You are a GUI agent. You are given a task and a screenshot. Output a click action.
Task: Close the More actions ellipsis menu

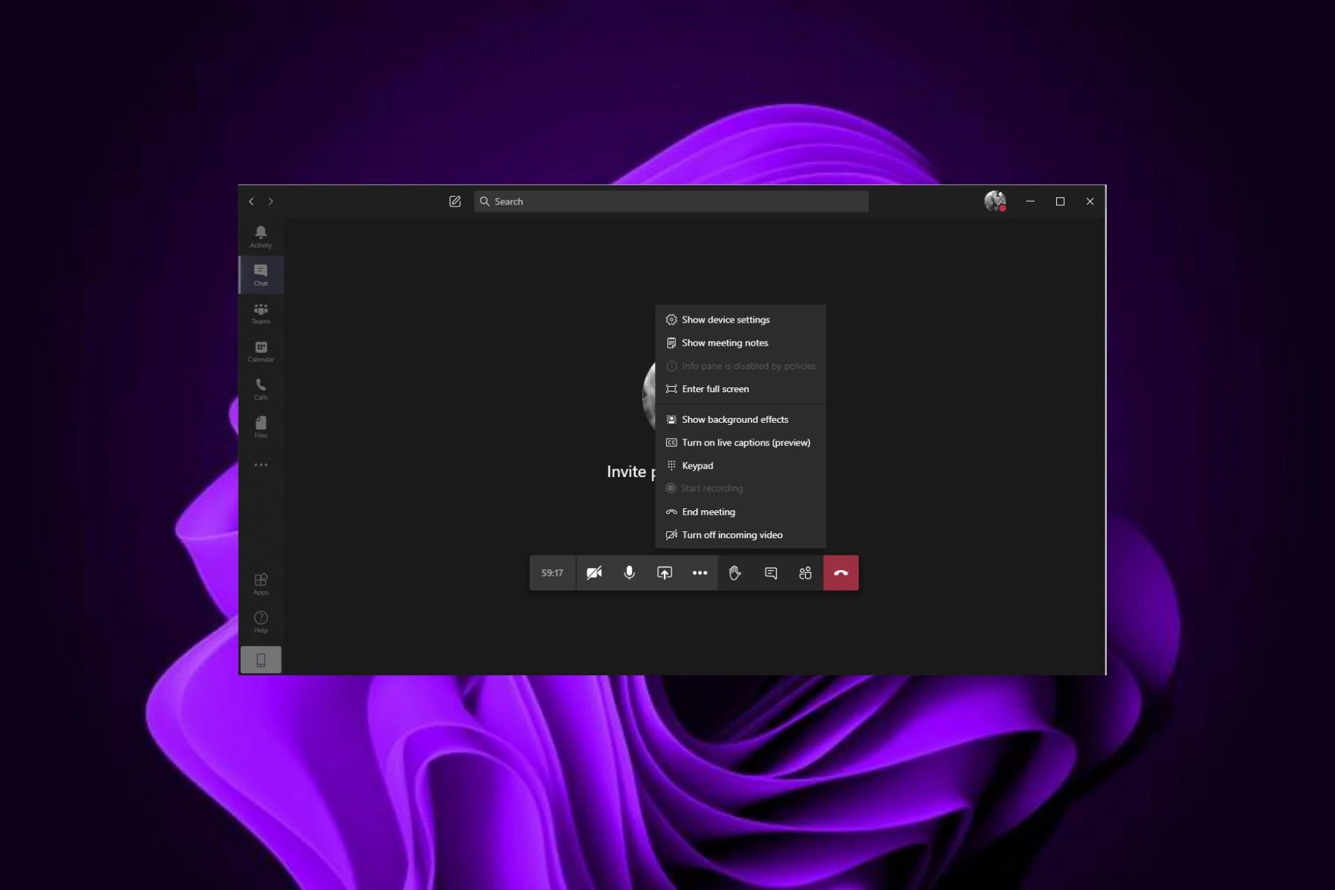700,573
